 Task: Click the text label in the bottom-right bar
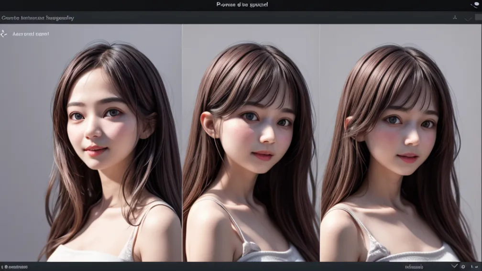(x=414, y=267)
